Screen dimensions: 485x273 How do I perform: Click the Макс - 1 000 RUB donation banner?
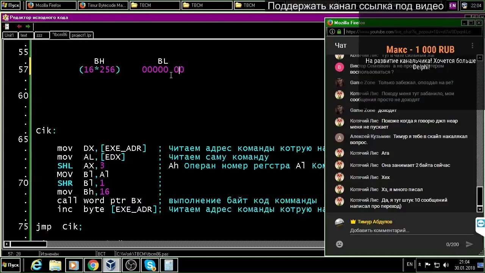coord(420,50)
